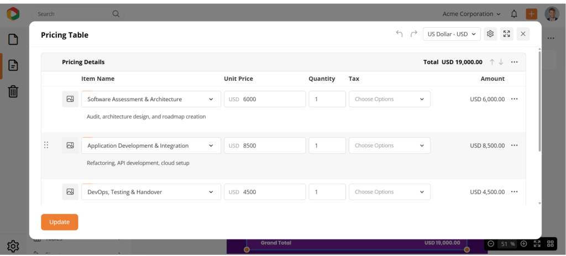Expand Software Assessment & Architecture item dropdown
Image resolution: width=566 pixels, height=256 pixels.
[x=211, y=100]
